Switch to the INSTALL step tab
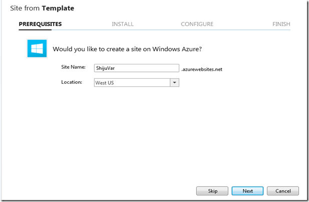This screenshot has width=309, height=202. click(x=123, y=24)
